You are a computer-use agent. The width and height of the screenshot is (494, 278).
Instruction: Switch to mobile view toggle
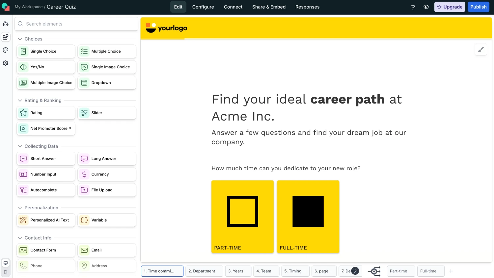[6, 272]
